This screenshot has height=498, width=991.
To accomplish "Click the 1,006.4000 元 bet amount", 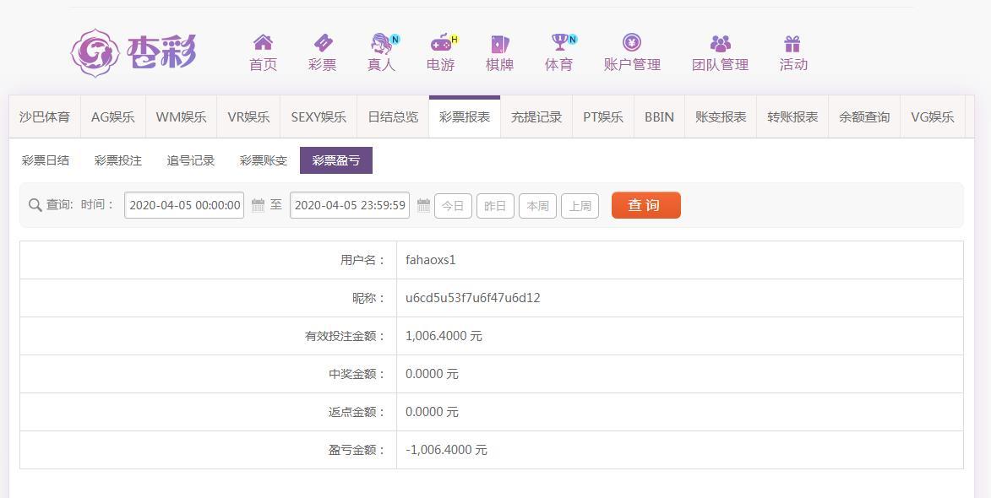I will tap(444, 336).
